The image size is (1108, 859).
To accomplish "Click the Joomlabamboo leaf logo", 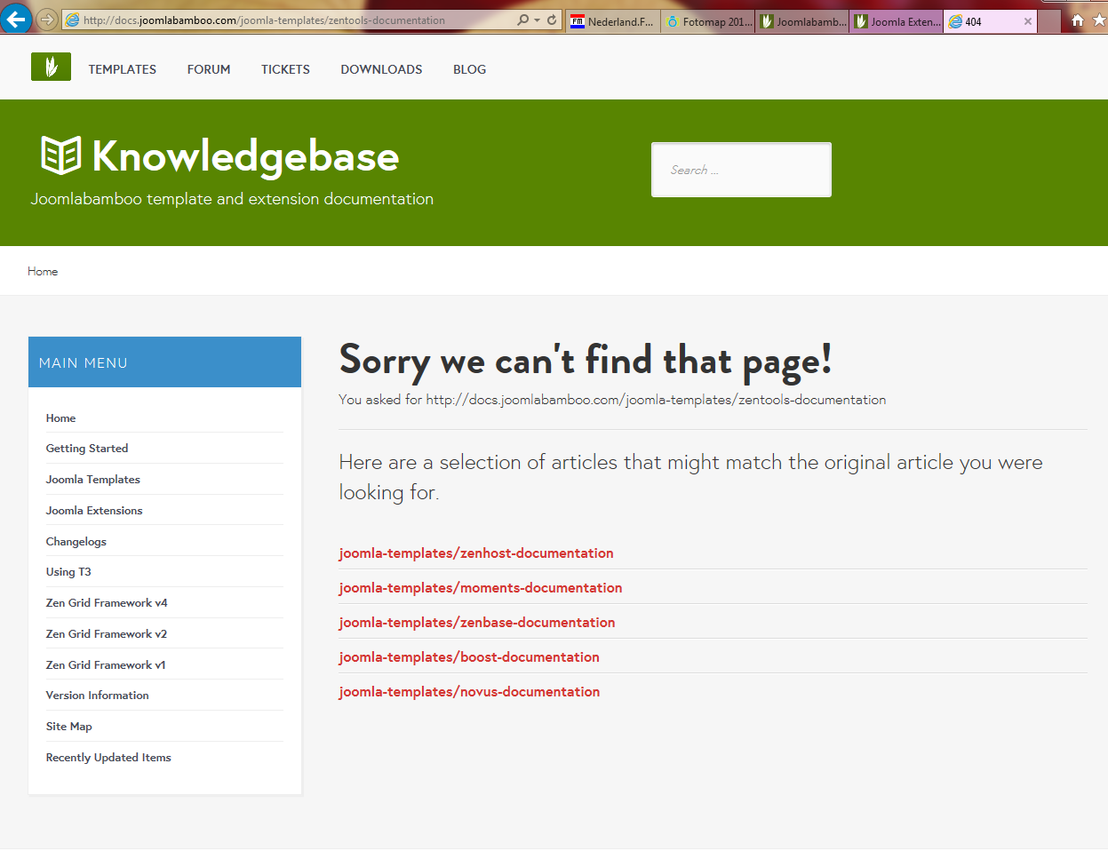I will pos(51,67).
